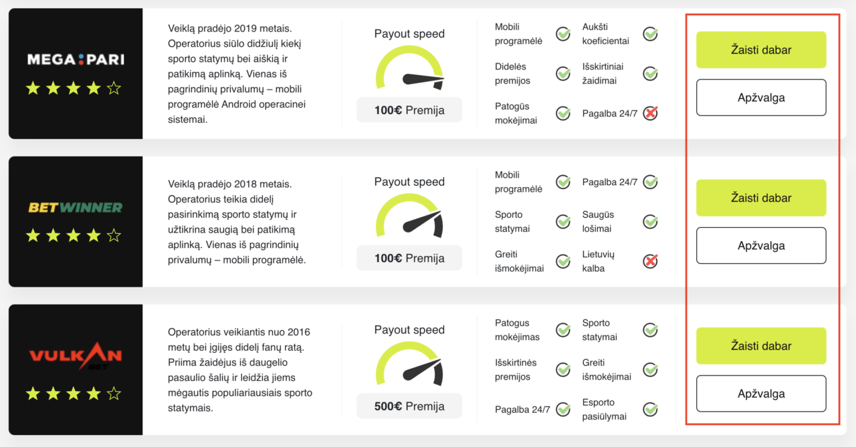Open the Vulkan Bet Apžvalga review
This screenshot has height=447, width=856.
pos(761,394)
